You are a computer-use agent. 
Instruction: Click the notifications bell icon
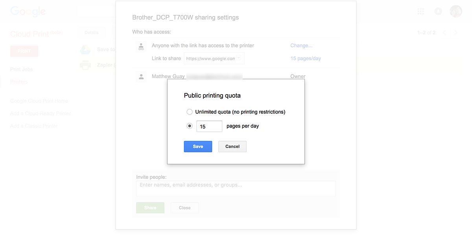[438, 11]
